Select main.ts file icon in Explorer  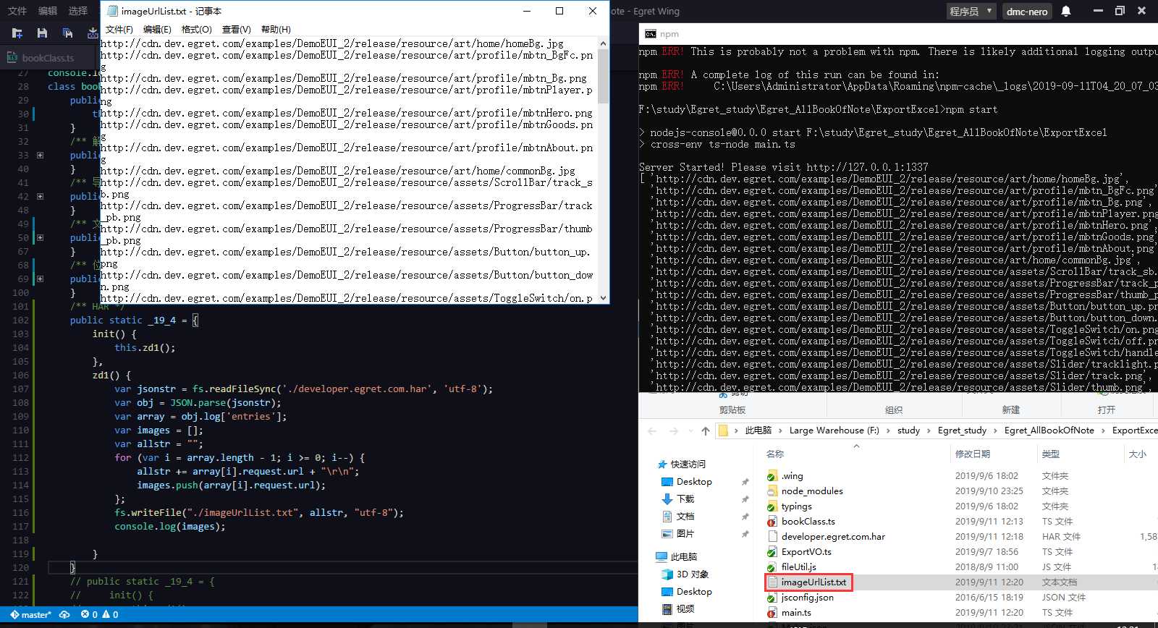[772, 613]
